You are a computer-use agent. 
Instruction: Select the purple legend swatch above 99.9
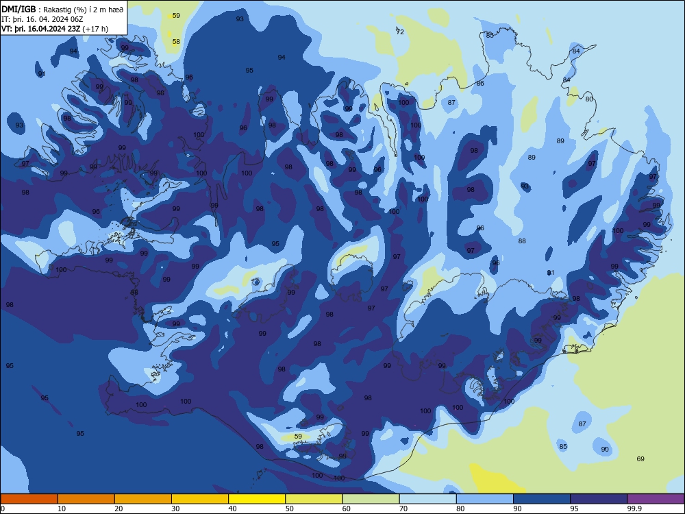656,499
